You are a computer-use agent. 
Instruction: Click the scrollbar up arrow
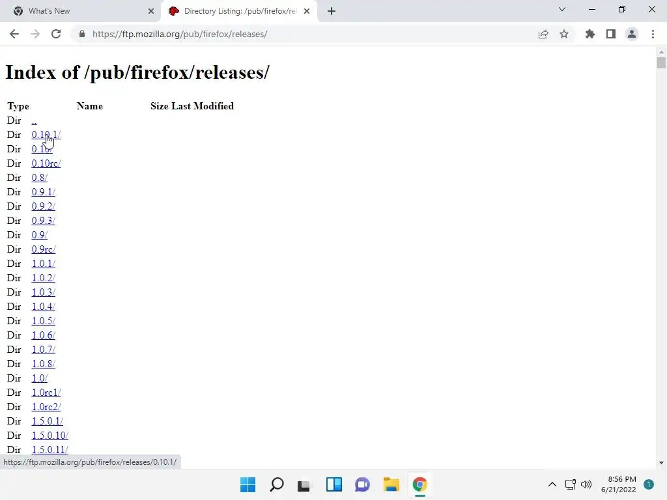tap(661, 52)
